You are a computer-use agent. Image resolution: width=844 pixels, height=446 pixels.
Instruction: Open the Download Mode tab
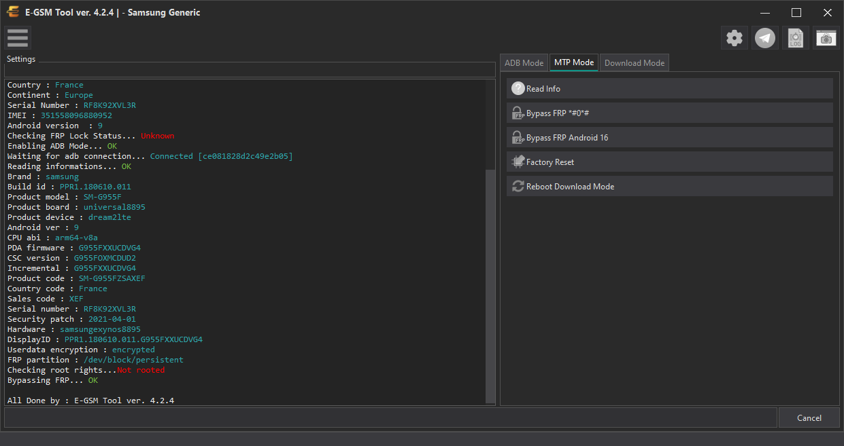(635, 62)
